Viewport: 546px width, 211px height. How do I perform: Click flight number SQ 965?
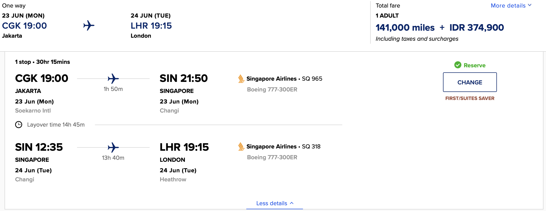(312, 79)
